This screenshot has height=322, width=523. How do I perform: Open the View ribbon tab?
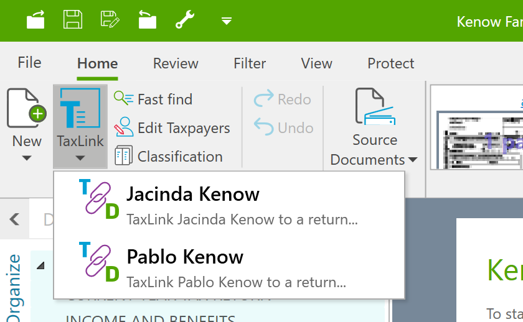pos(316,63)
